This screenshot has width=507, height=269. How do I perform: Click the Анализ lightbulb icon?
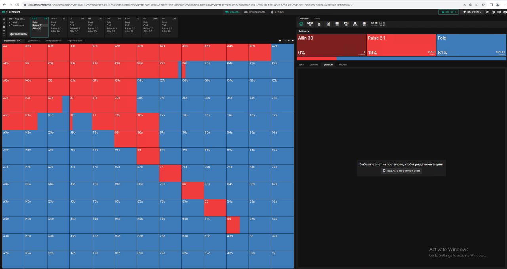[x=272, y=12]
